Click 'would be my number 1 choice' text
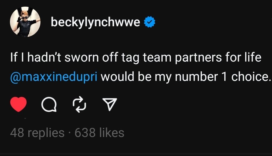Image resolution: width=272 pixels, height=156 pixels. point(185,77)
